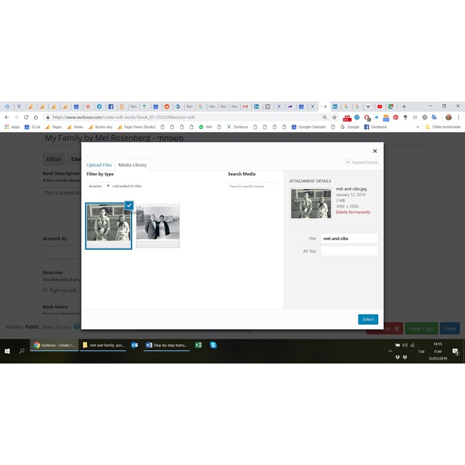Viewport: 465px width, 465px height.
Task: Open Pages analytics bookmark
Action: [x=54, y=127]
